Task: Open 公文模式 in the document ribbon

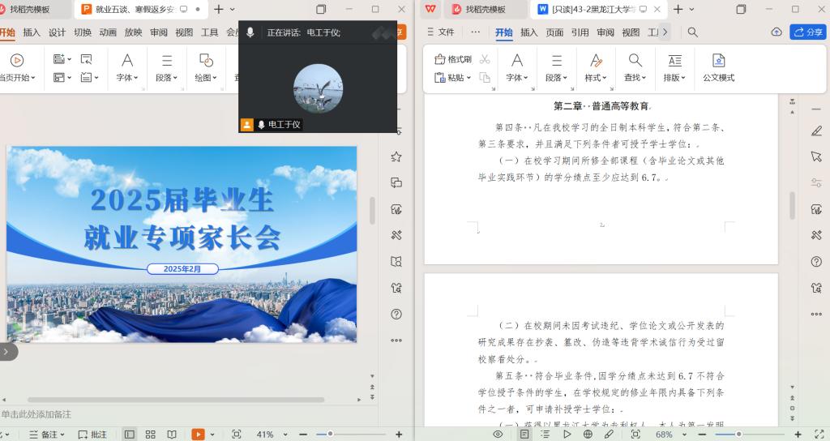Action: pos(718,67)
